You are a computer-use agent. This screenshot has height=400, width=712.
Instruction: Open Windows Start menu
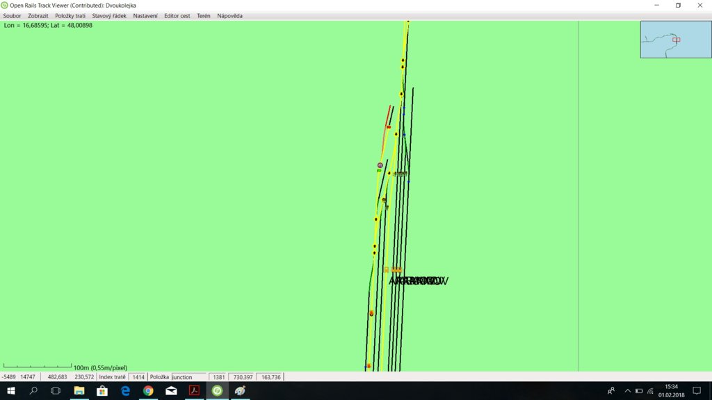[x=10, y=391]
